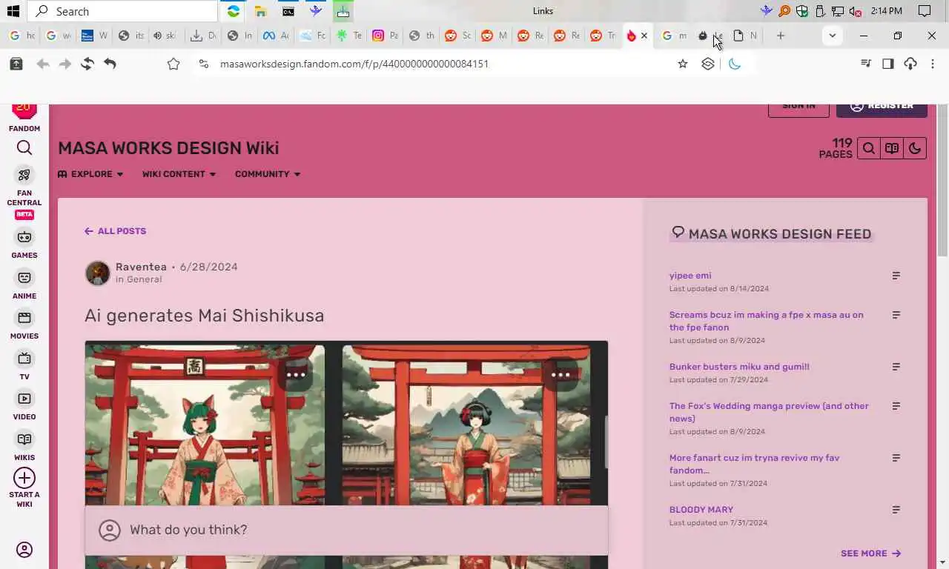
Task: Open a new browser tab
Action: (780, 36)
